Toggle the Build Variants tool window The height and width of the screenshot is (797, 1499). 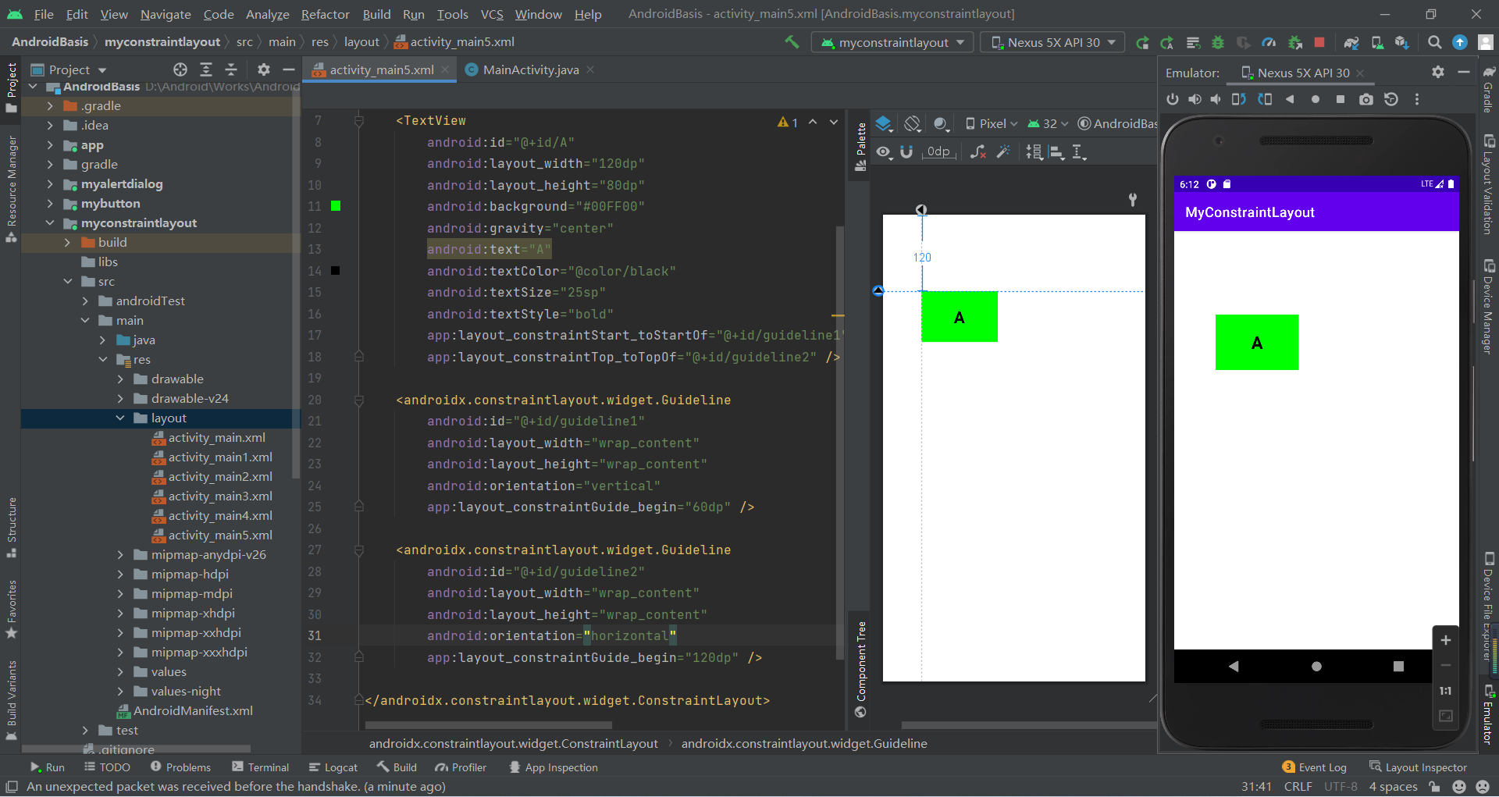tap(11, 699)
